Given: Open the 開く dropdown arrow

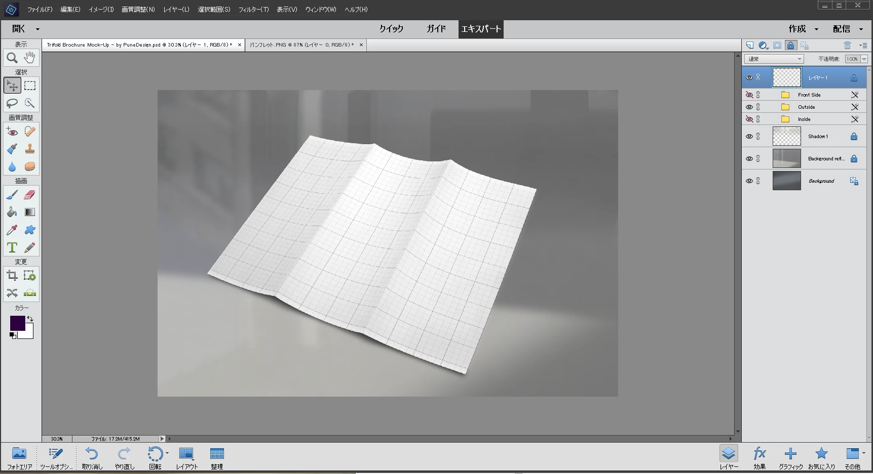Looking at the screenshot, I should click(x=37, y=29).
